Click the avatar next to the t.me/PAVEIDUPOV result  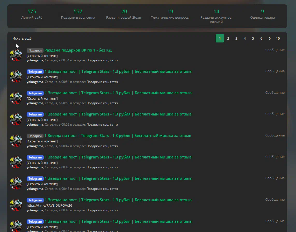click(16, 205)
